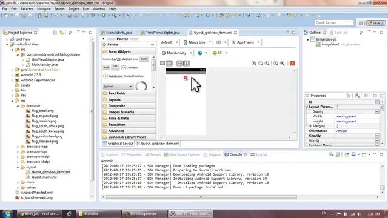This screenshot has width=388, height=218.
Task: Click the OFF toggle button widget in palette
Action: [x=115, y=67]
